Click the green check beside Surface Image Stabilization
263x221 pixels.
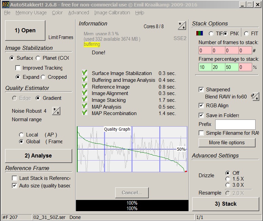84,73
